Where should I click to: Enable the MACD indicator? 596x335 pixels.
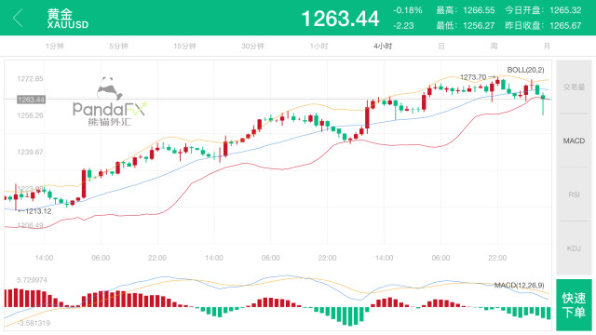tap(574, 141)
